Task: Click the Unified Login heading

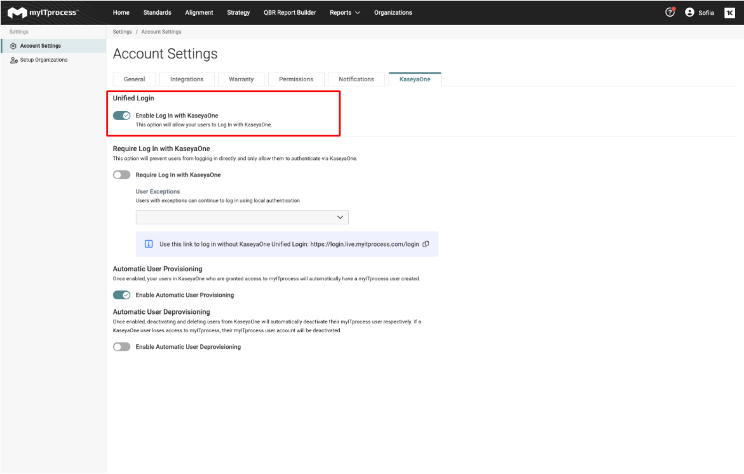Action: click(133, 98)
